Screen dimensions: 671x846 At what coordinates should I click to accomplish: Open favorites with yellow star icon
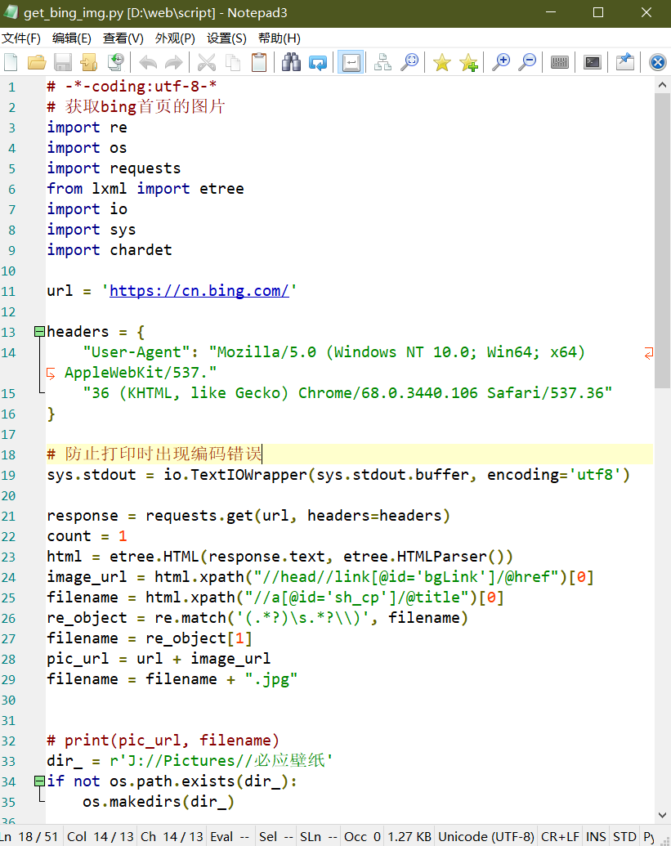tap(442, 63)
